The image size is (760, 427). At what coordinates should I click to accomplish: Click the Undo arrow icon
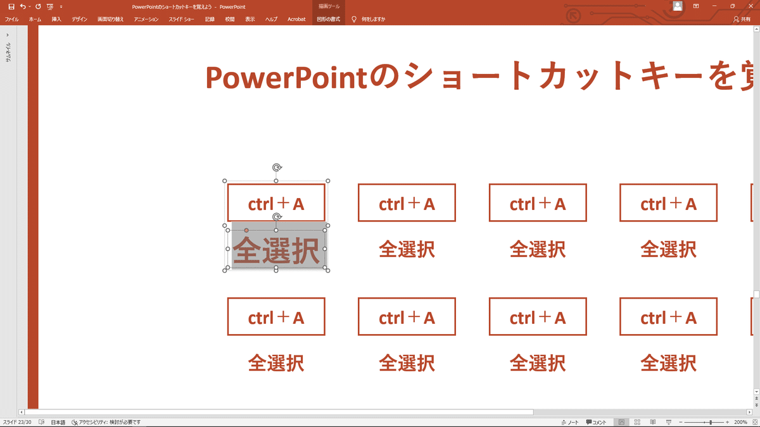(x=23, y=6)
